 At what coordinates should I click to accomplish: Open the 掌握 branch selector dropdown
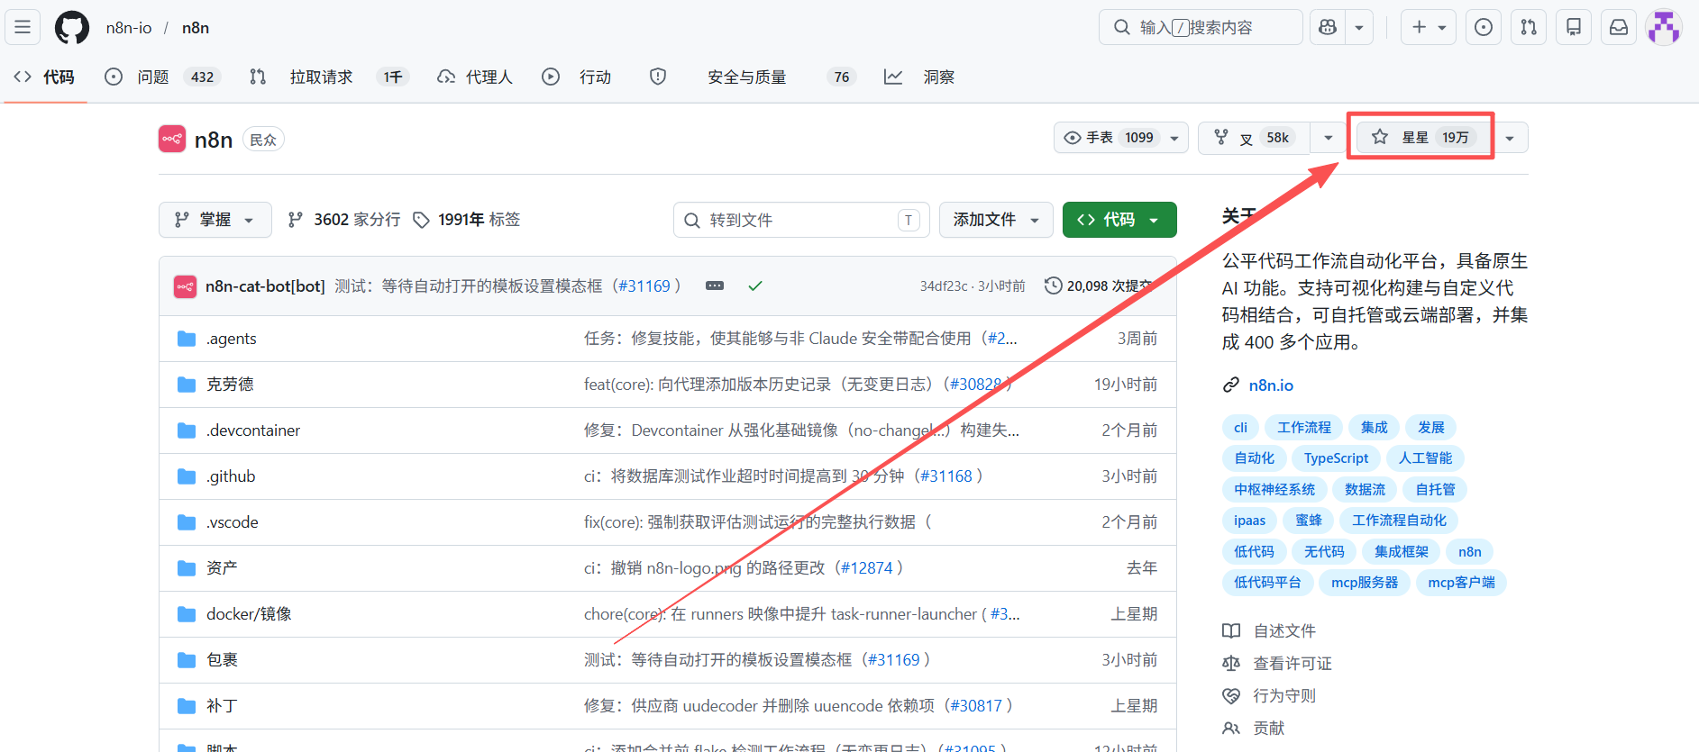[215, 220]
